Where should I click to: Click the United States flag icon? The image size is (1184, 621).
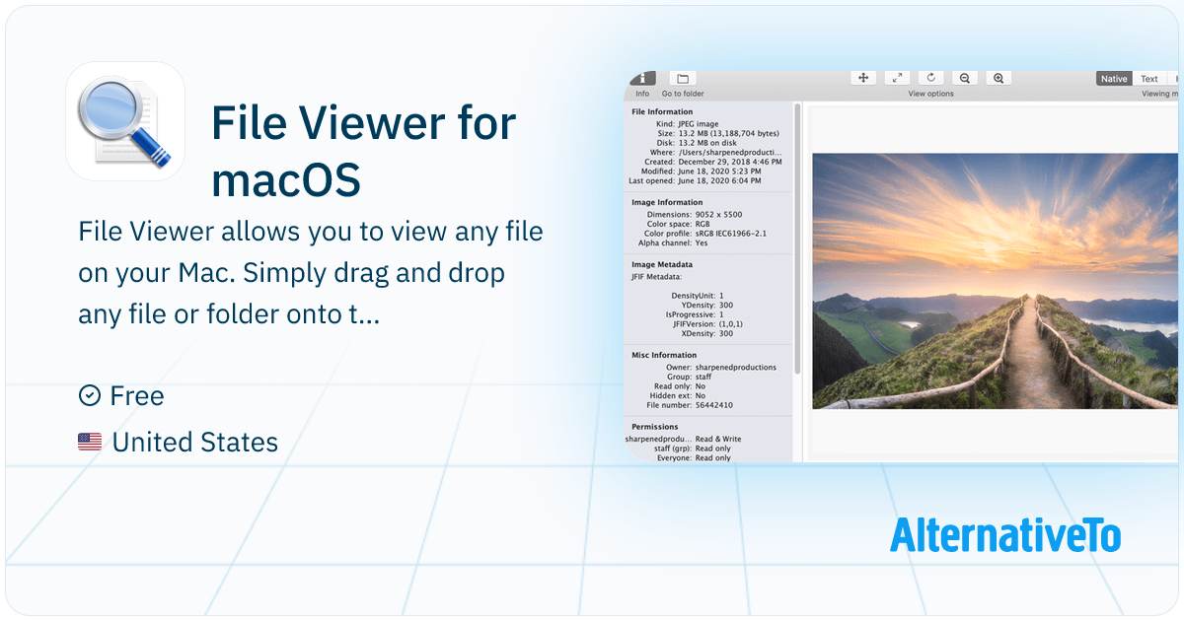(90, 443)
